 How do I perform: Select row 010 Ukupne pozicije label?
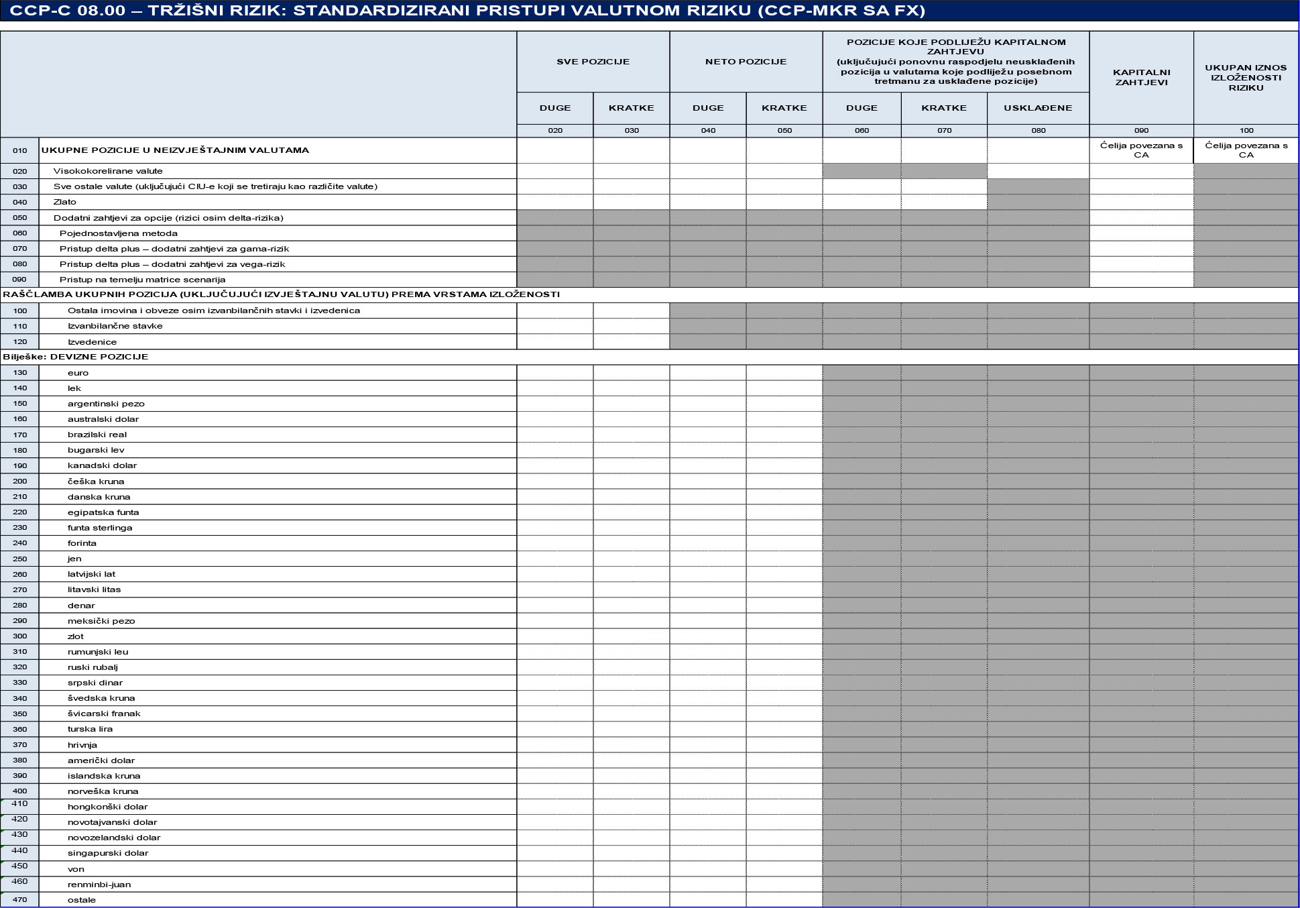pyautogui.click(x=175, y=150)
